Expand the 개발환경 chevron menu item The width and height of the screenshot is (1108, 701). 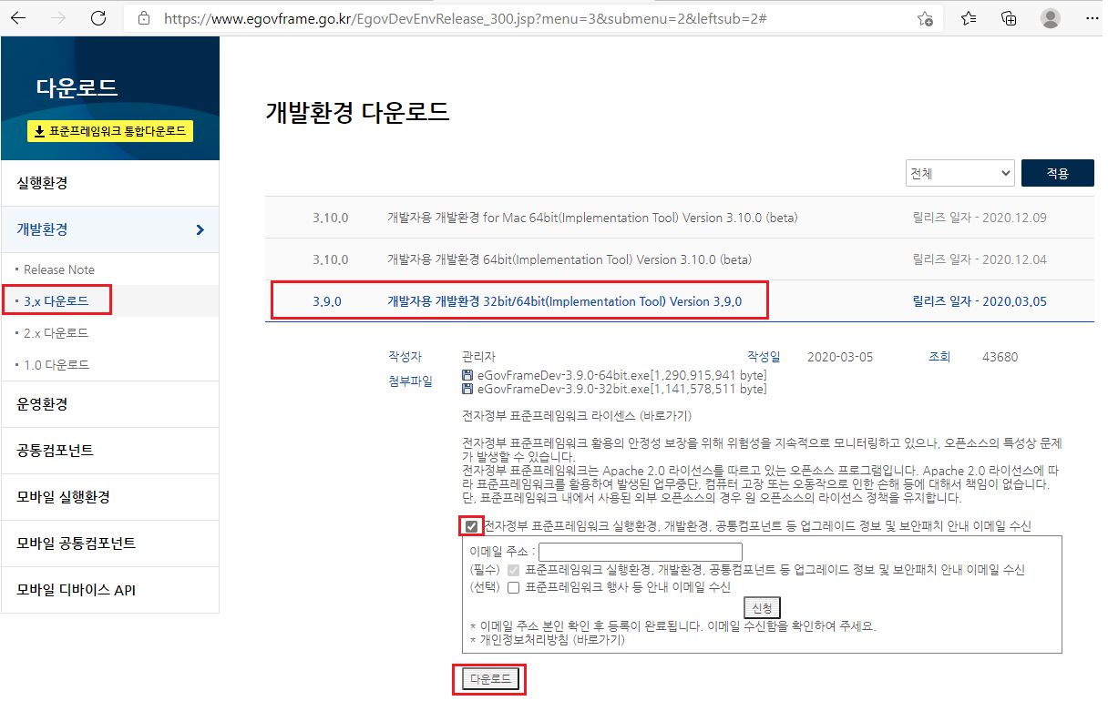(109, 229)
